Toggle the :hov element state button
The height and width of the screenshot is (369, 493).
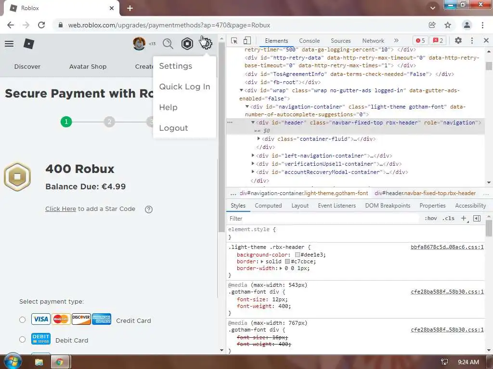coord(431,219)
